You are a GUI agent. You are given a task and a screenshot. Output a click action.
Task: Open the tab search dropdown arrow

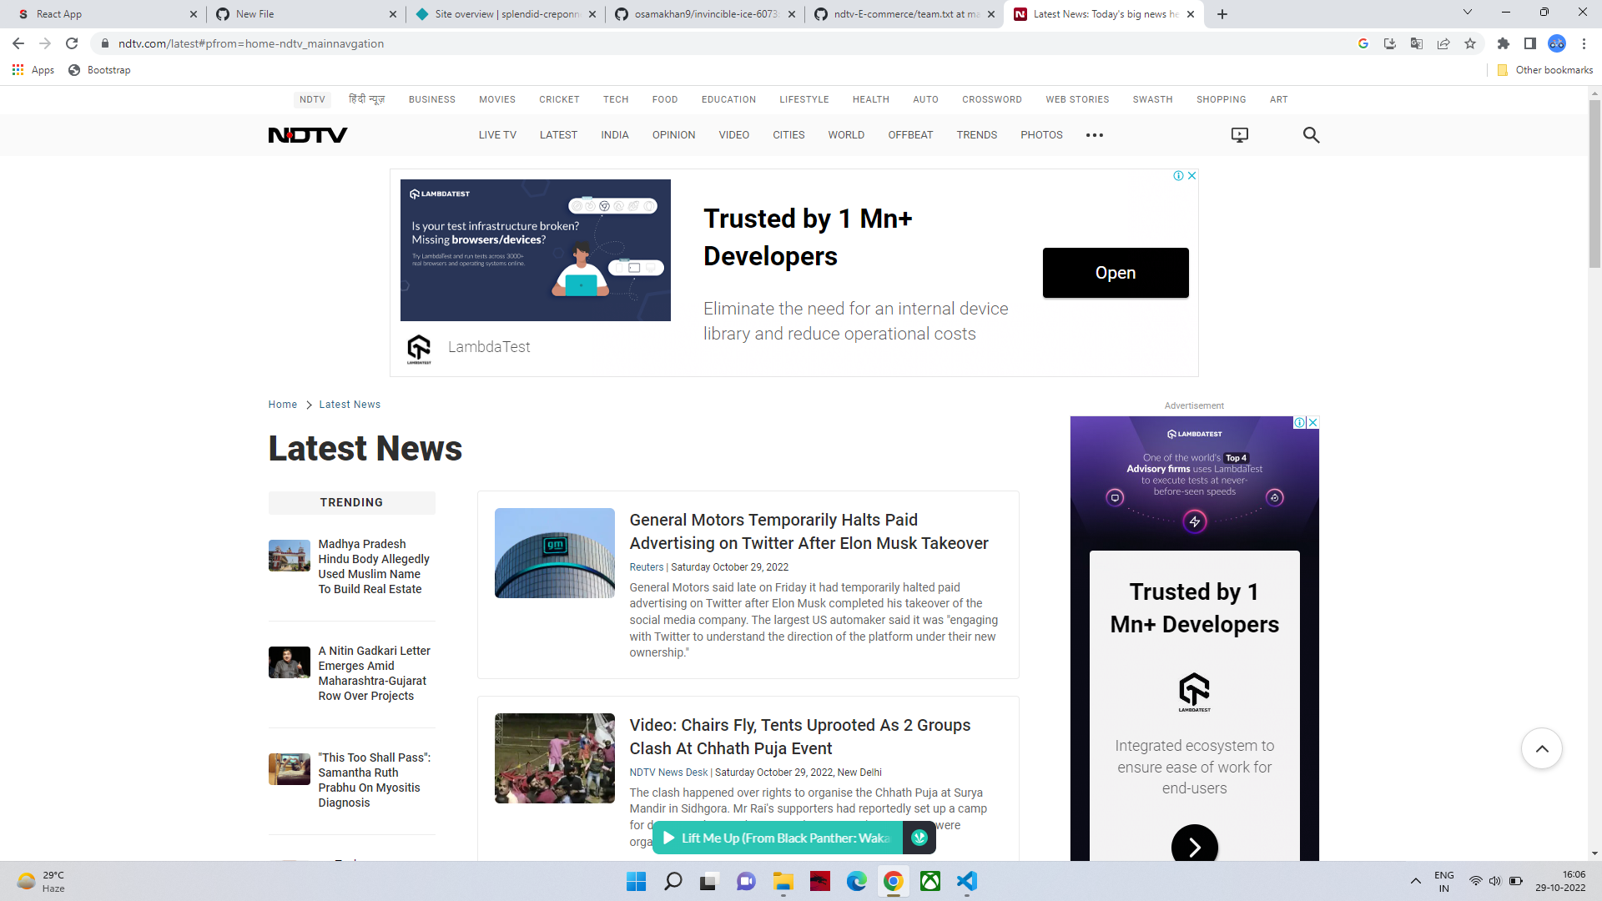(x=1467, y=12)
